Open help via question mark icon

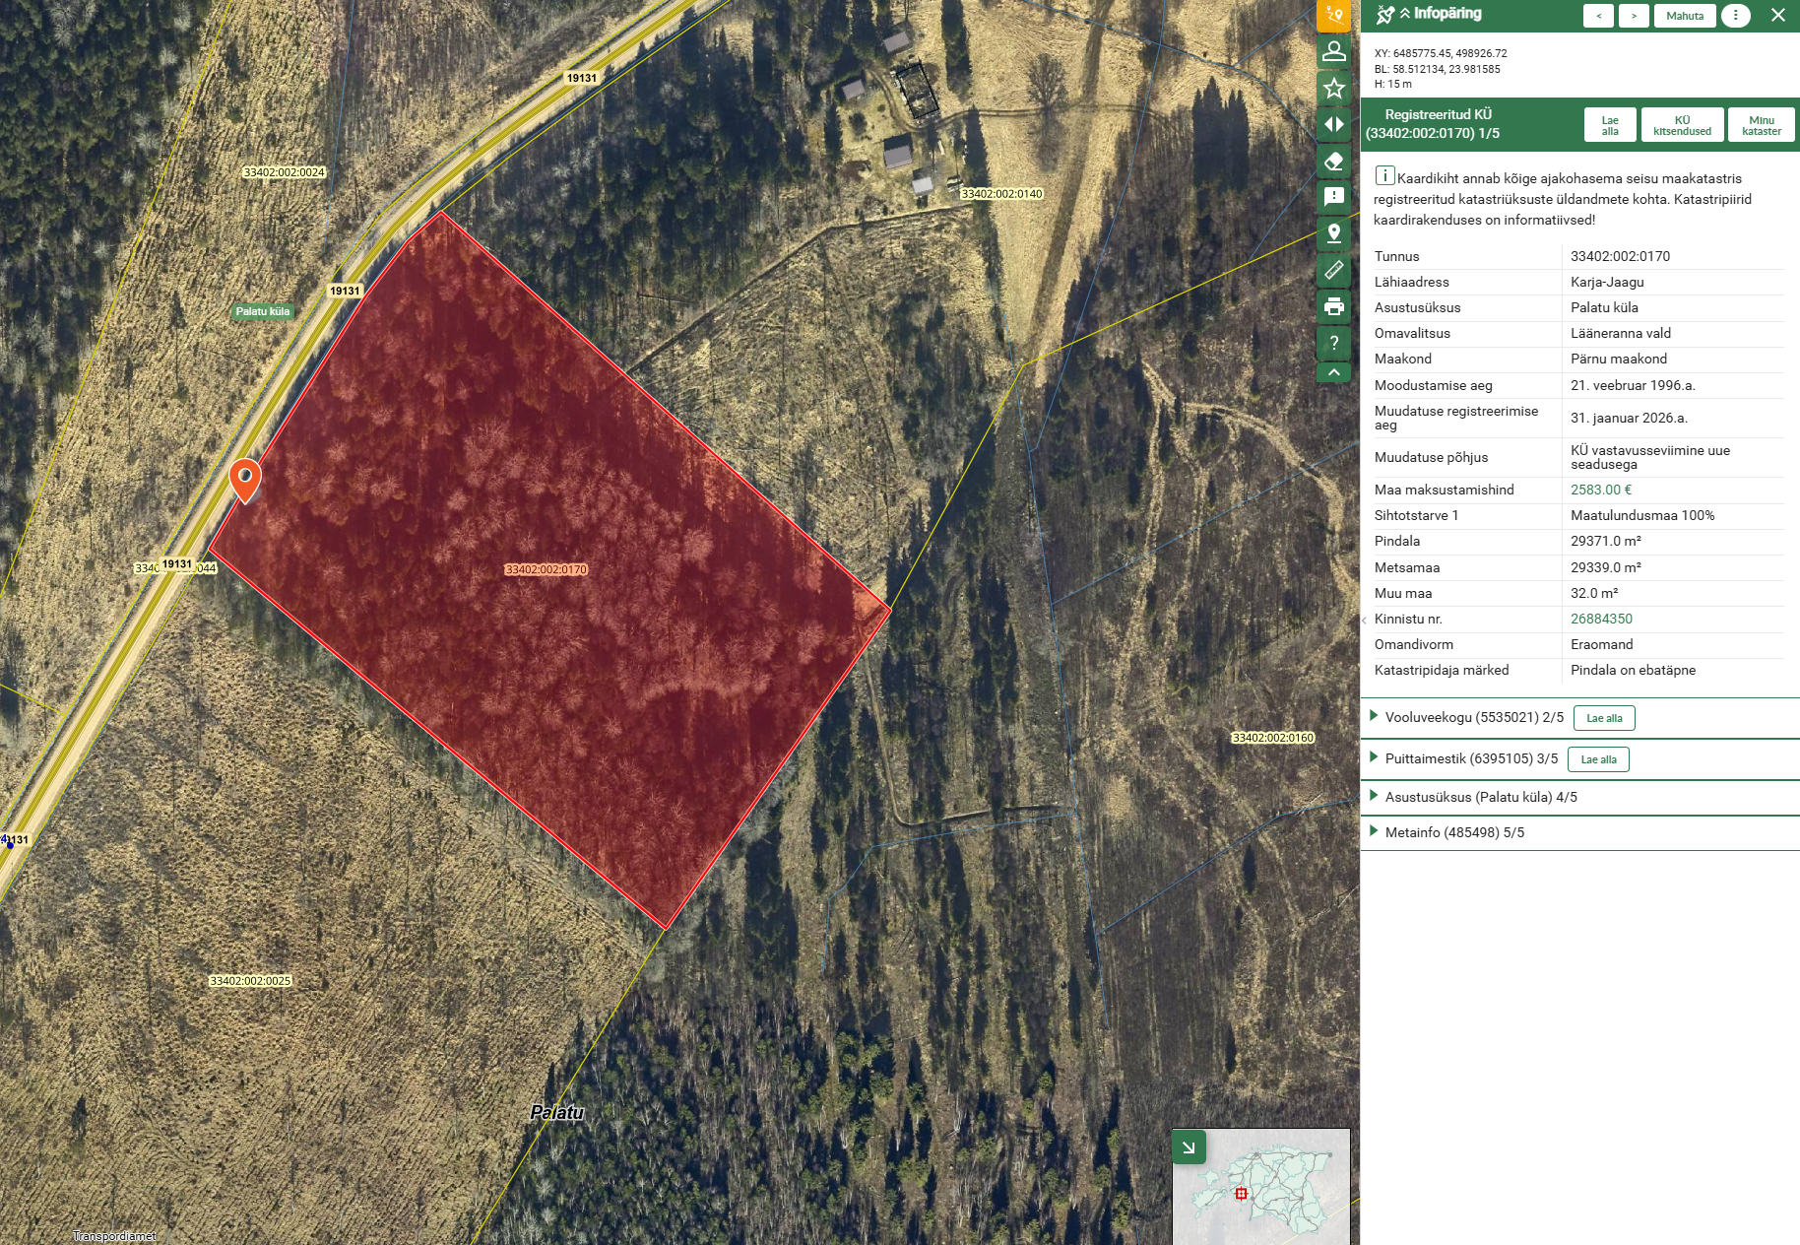pos(1333,343)
